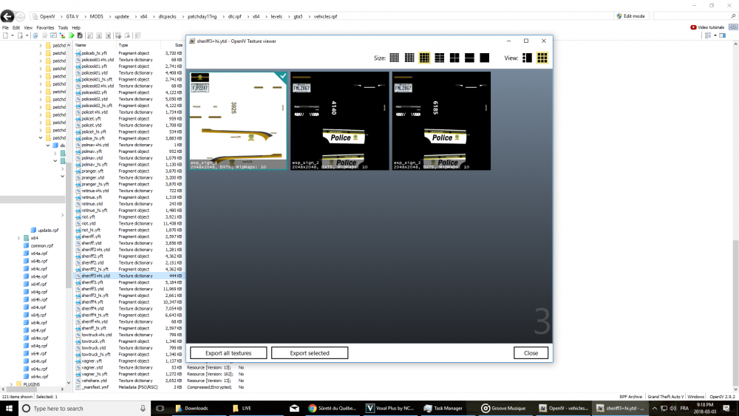Screen dimensions: 739x416
Task: Click Close button in Texture viewer
Action: click(531, 353)
